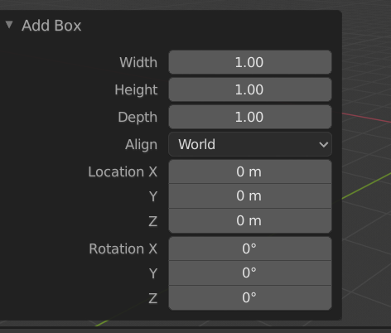Click the Location X label
Screen dimensions: 391x333
(x=123, y=171)
